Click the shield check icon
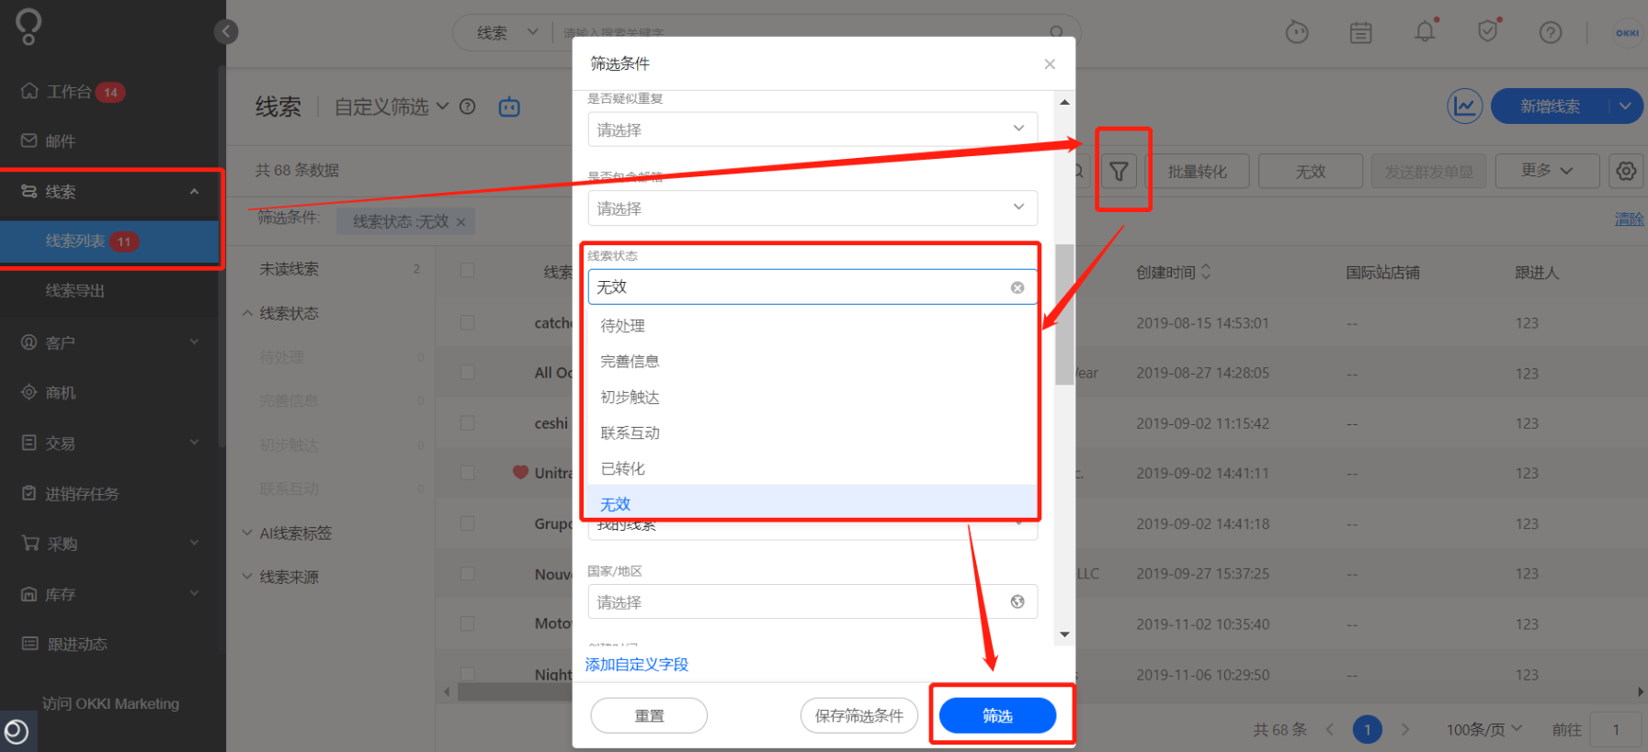The height and width of the screenshot is (752, 1648). (1488, 32)
